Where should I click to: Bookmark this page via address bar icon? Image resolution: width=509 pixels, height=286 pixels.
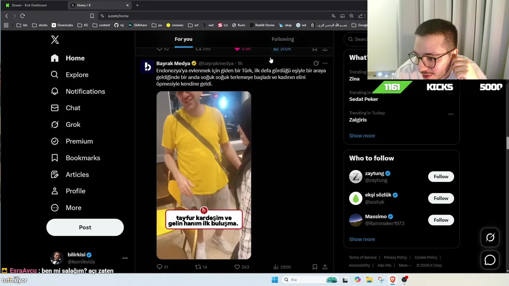click(x=92, y=16)
